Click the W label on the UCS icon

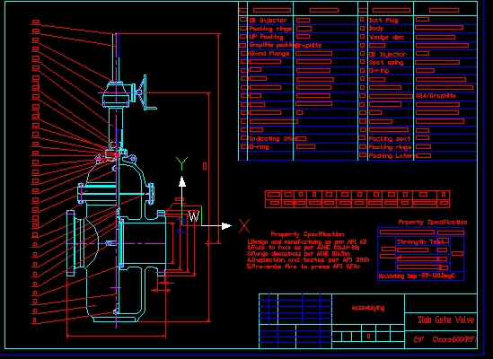[x=194, y=216]
